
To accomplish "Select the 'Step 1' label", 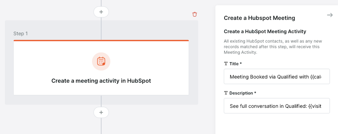I will tap(21, 34).
